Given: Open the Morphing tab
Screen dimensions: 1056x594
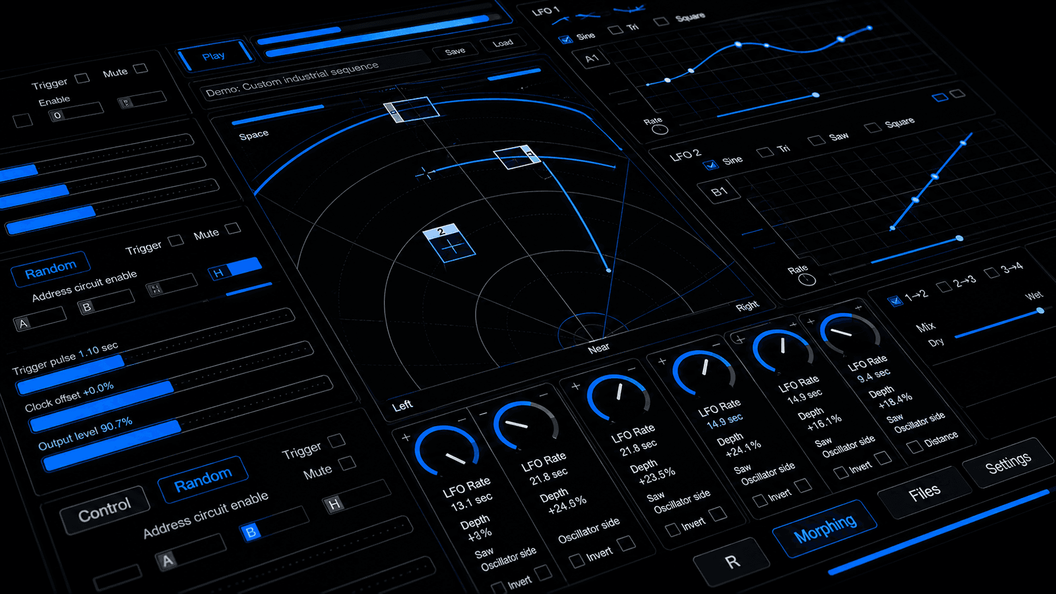Looking at the screenshot, I should (825, 528).
